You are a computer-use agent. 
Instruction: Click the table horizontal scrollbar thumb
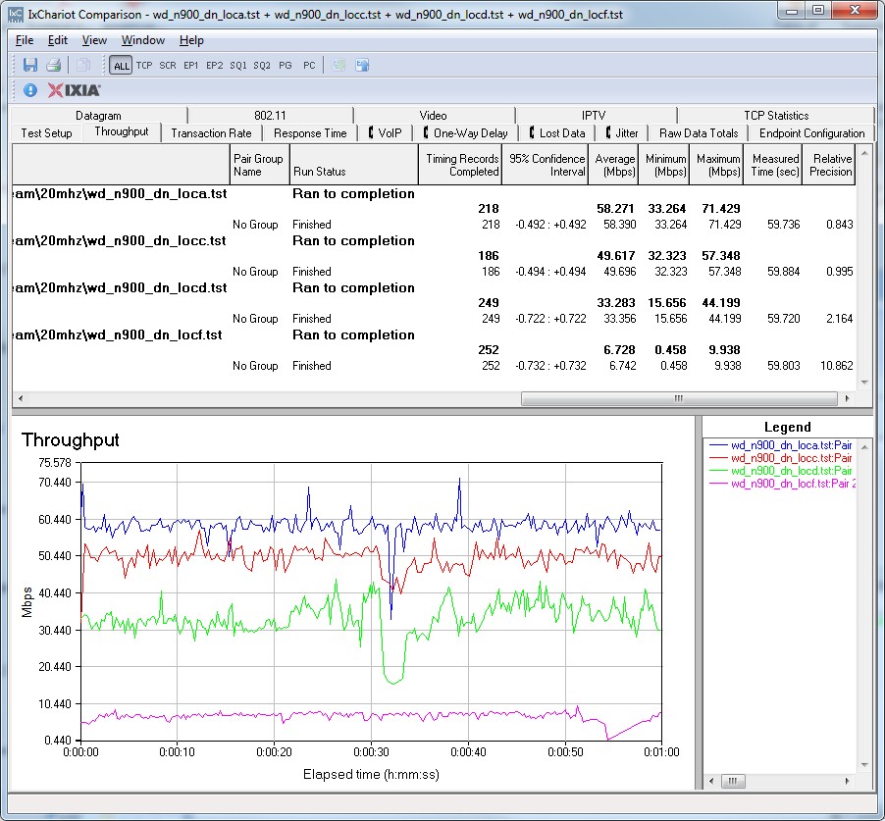679,398
